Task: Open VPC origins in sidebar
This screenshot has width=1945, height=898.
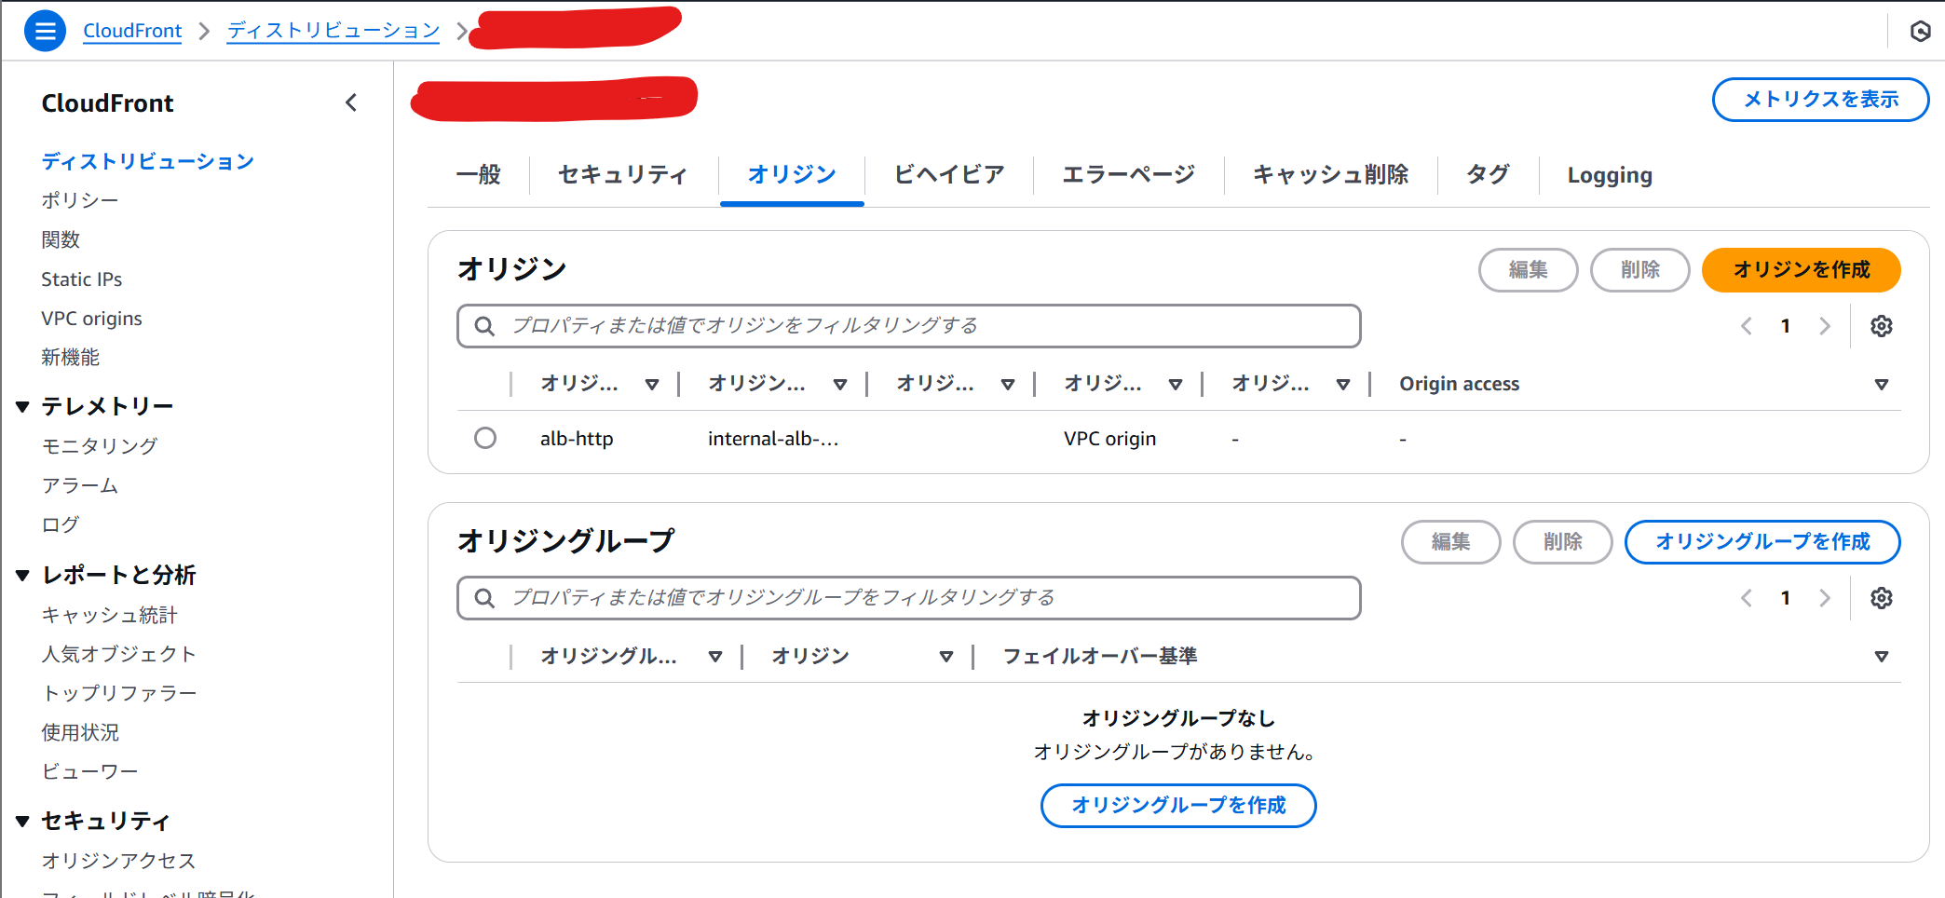Action: click(91, 319)
